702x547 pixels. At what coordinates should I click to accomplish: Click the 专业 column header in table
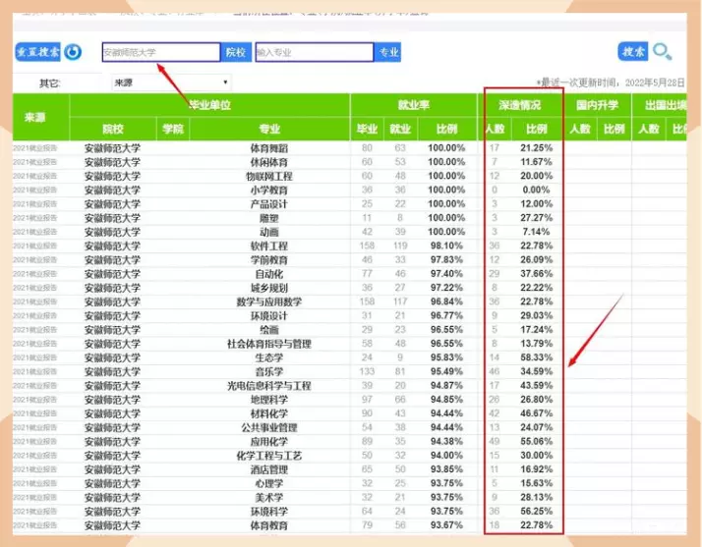(269, 130)
